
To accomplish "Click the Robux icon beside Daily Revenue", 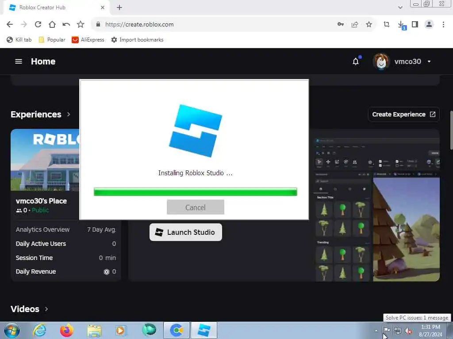I will pos(107,272).
